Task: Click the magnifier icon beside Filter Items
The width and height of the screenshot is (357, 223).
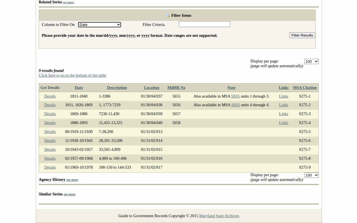Action: point(168,16)
